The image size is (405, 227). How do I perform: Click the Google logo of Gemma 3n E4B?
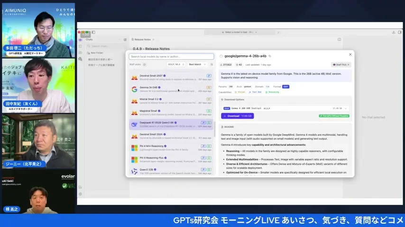tap(134, 89)
